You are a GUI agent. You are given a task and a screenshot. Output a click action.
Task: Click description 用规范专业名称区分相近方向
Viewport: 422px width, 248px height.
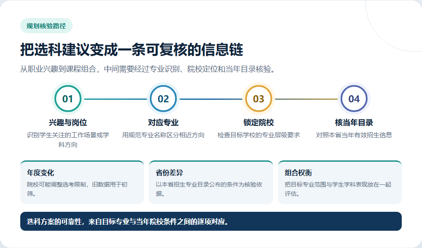(x=163, y=135)
